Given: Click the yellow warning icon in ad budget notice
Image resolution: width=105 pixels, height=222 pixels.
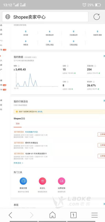Looking at the screenshot, I should pyautogui.click(x=17, y=112).
